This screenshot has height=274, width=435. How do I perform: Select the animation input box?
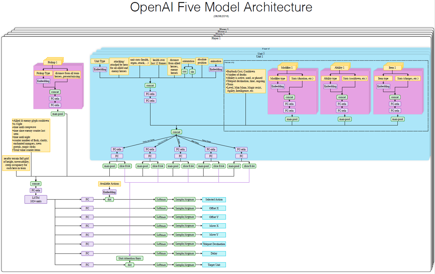[216, 61]
